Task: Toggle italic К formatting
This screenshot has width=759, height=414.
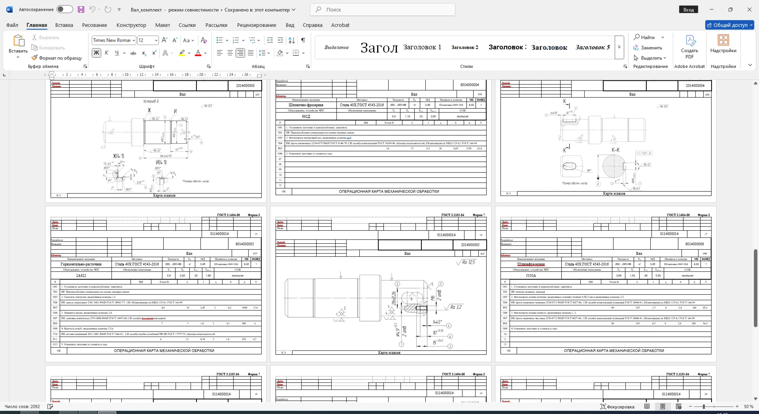Action: pyautogui.click(x=106, y=53)
